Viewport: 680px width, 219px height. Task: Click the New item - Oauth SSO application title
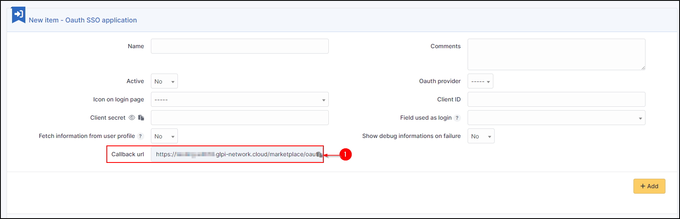tap(83, 20)
